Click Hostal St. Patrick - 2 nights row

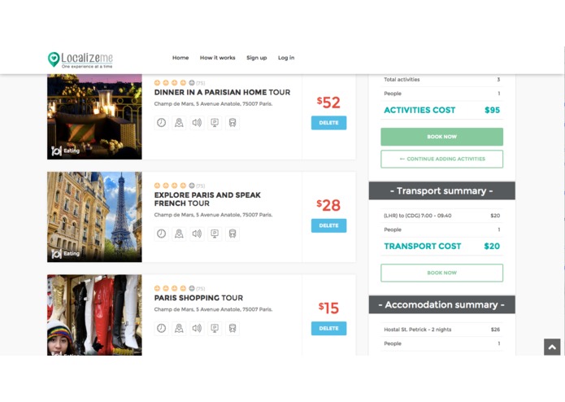441,330
